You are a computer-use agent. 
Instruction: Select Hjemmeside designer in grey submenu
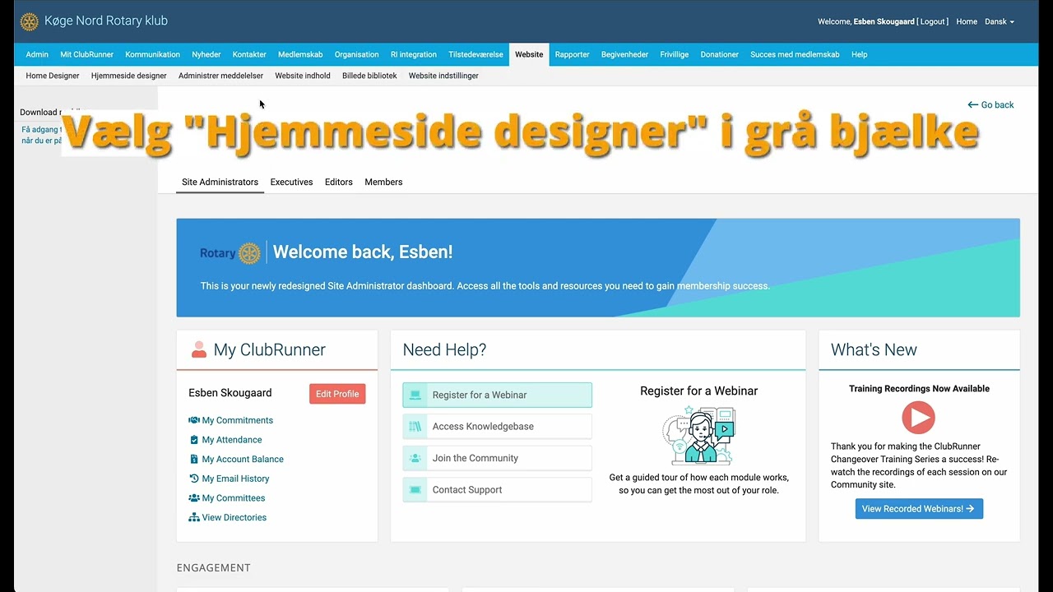pyautogui.click(x=129, y=76)
